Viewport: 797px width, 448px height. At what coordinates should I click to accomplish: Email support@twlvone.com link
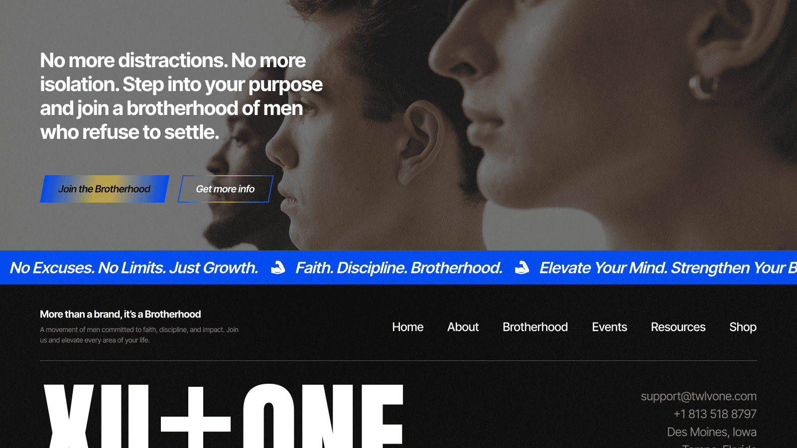[698, 396]
